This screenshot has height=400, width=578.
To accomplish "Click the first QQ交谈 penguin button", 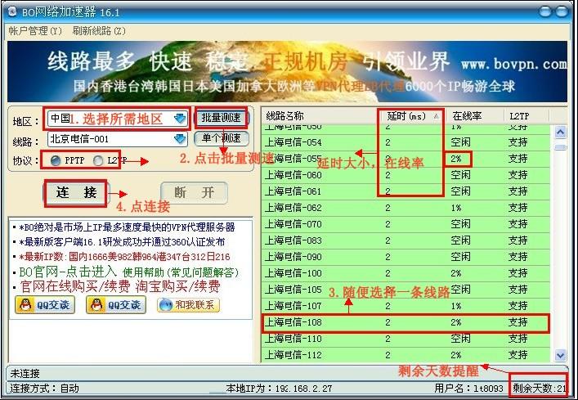I will 45,305.
